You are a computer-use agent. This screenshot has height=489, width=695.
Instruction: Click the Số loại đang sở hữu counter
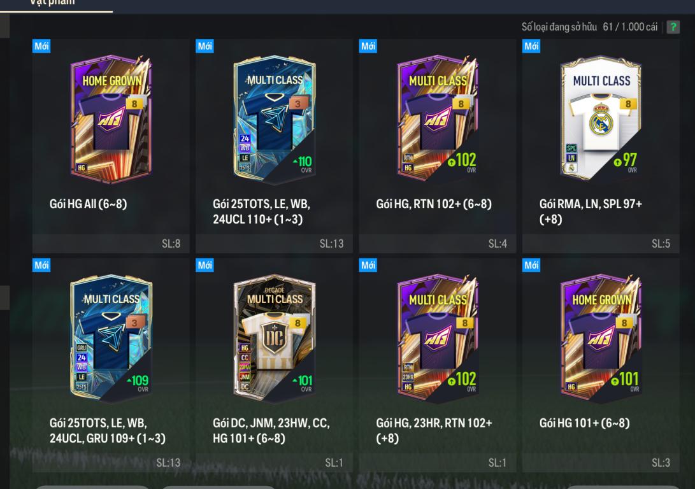click(x=589, y=27)
